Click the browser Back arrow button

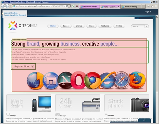coord(3,6)
